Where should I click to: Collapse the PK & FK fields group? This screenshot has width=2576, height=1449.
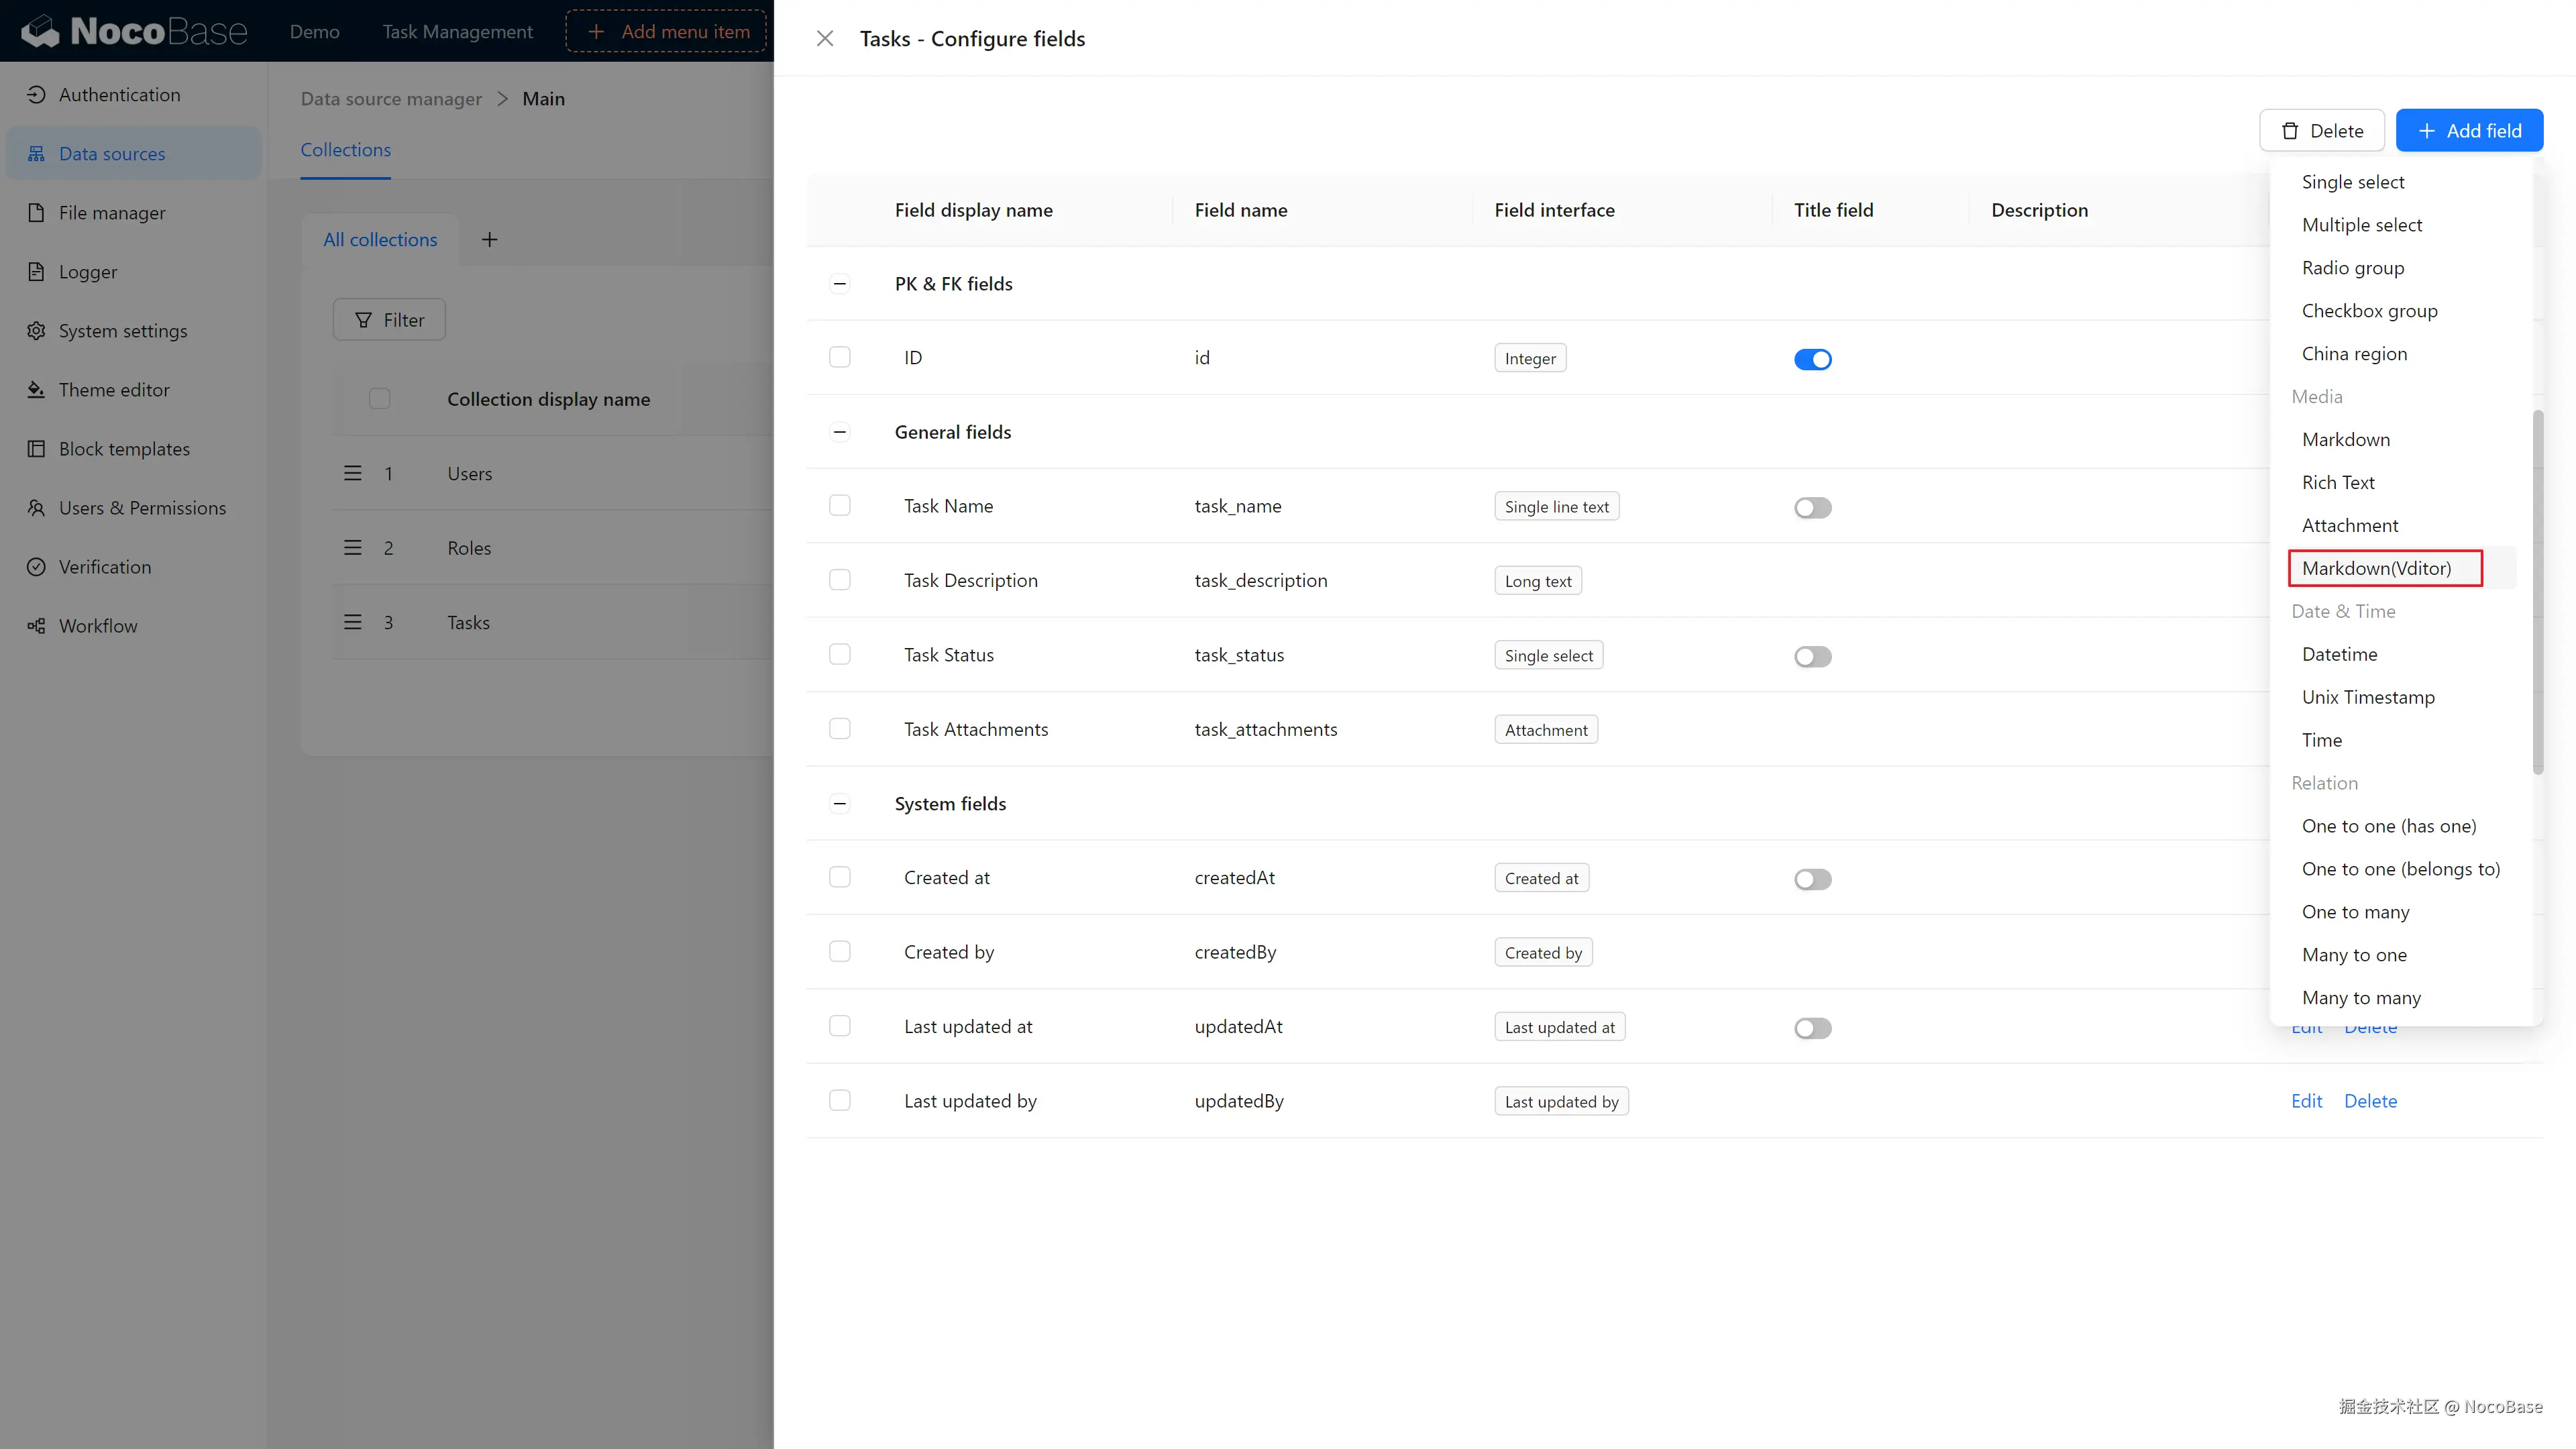[839, 284]
